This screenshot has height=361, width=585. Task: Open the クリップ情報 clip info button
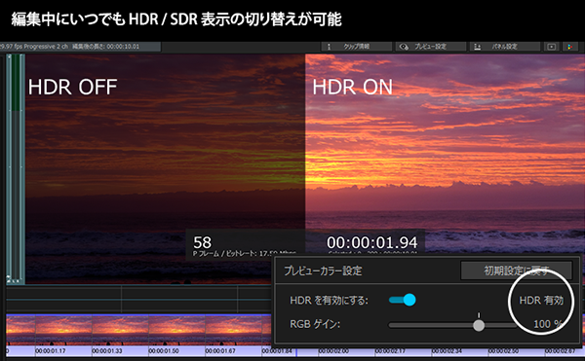click(357, 47)
